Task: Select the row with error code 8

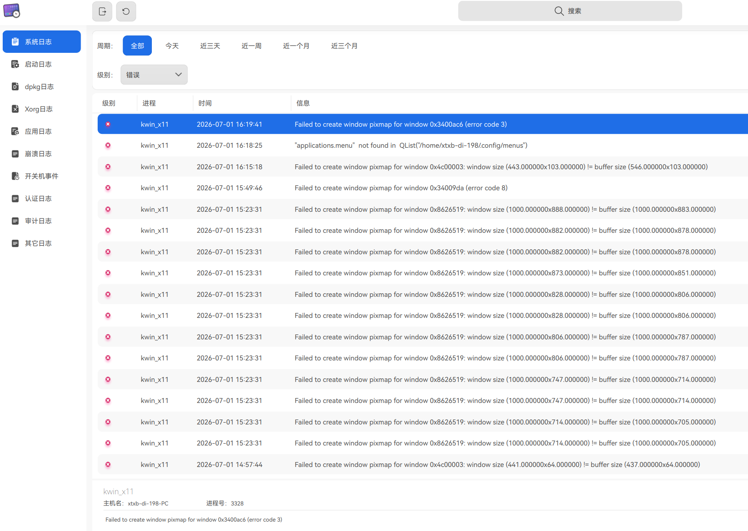Action: point(423,188)
